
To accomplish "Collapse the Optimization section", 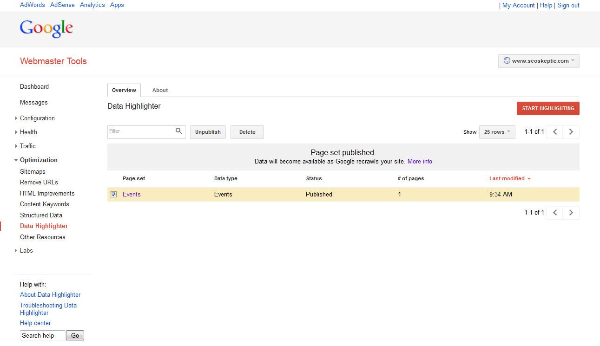I will [x=16, y=160].
